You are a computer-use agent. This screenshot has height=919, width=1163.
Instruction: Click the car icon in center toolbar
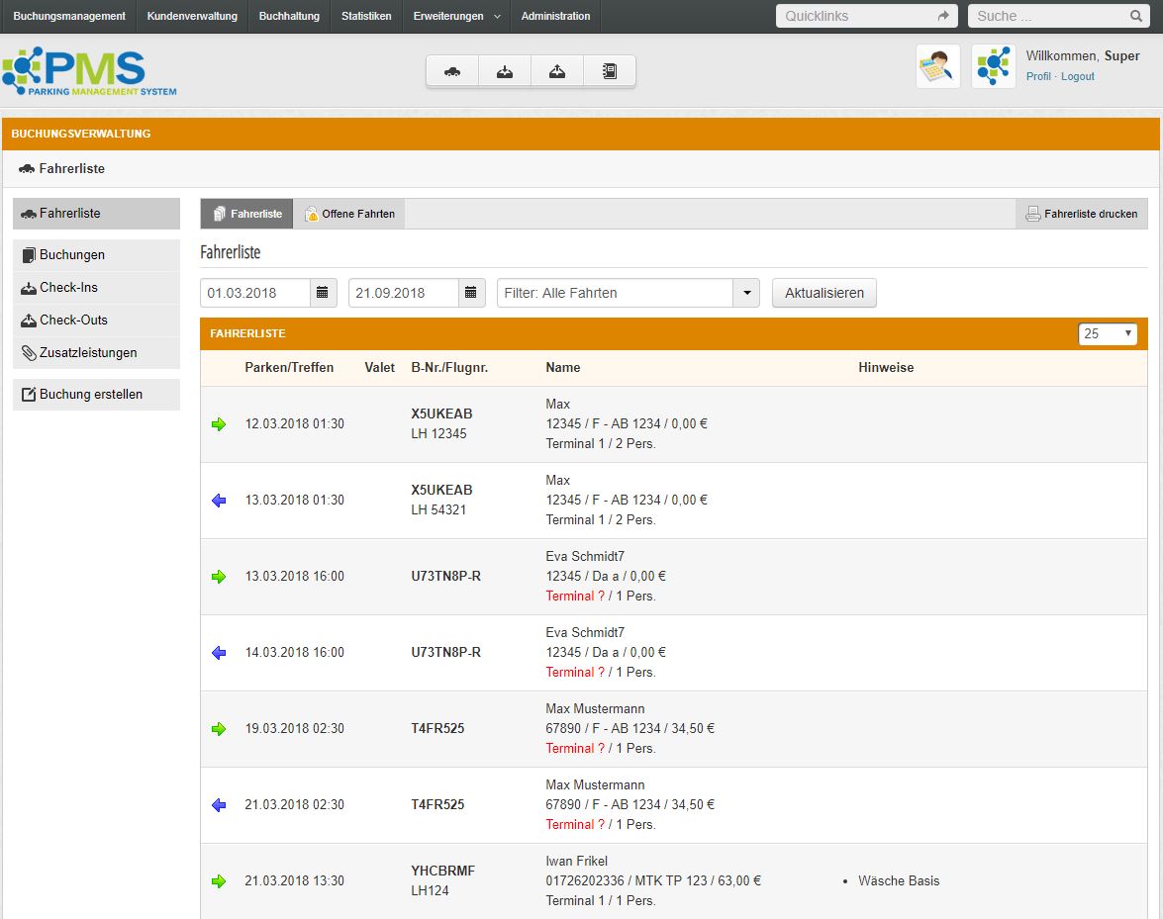[451, 72]
